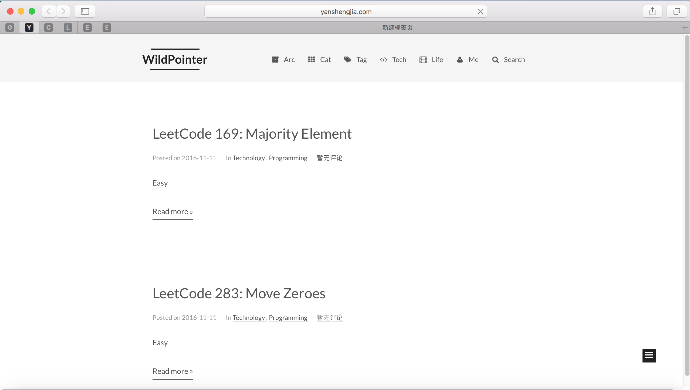Switch to the pinned L tab
Viewport: 690px width, 390px height.
[x=68, y=28]
